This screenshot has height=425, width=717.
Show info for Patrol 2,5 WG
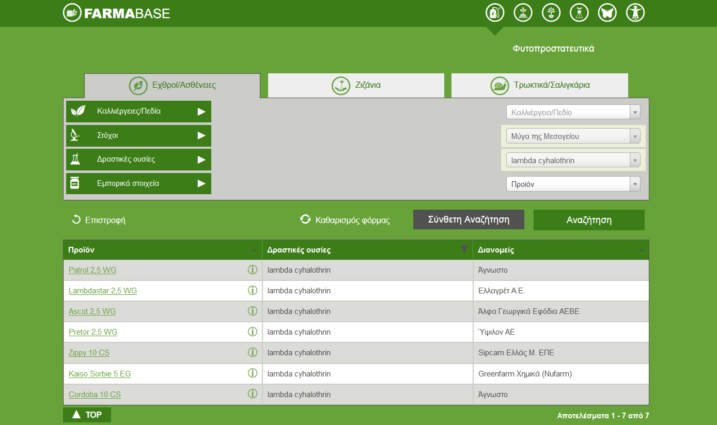[x=253, y=270]
